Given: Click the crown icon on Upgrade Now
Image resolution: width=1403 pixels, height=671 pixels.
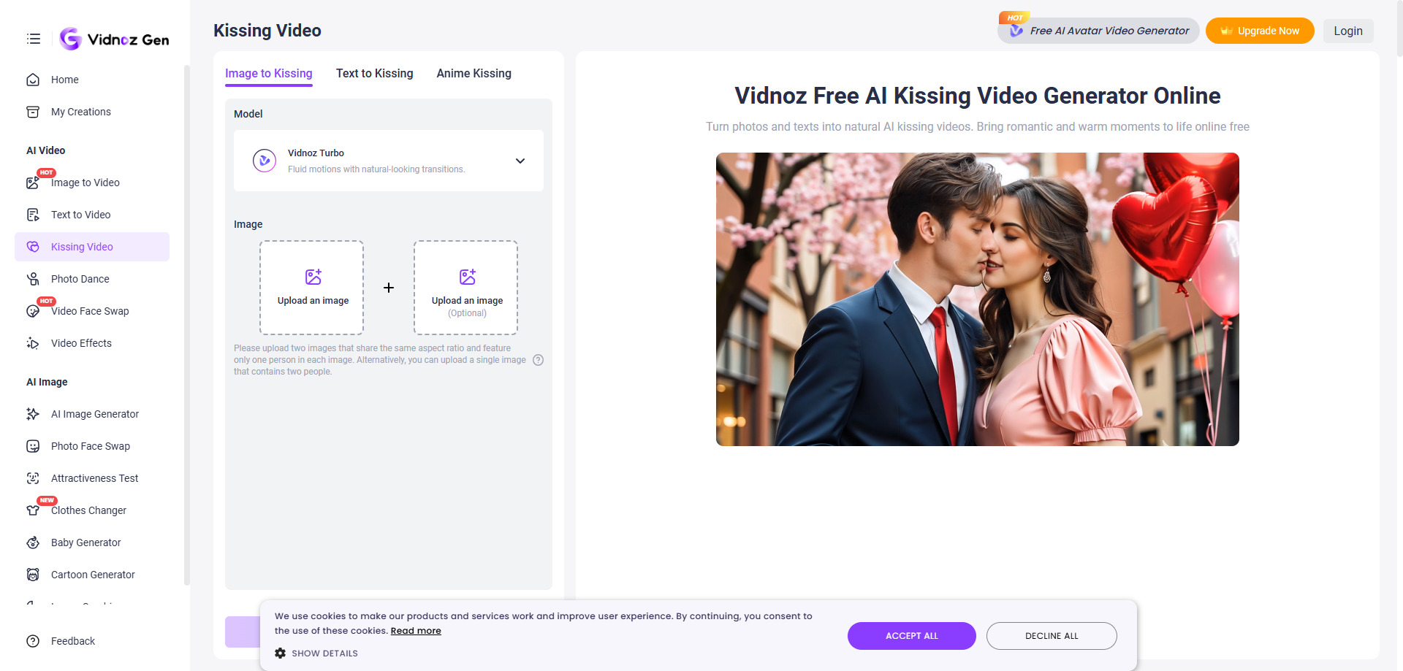Looking at the screenshot, I should click(1227, 31).
